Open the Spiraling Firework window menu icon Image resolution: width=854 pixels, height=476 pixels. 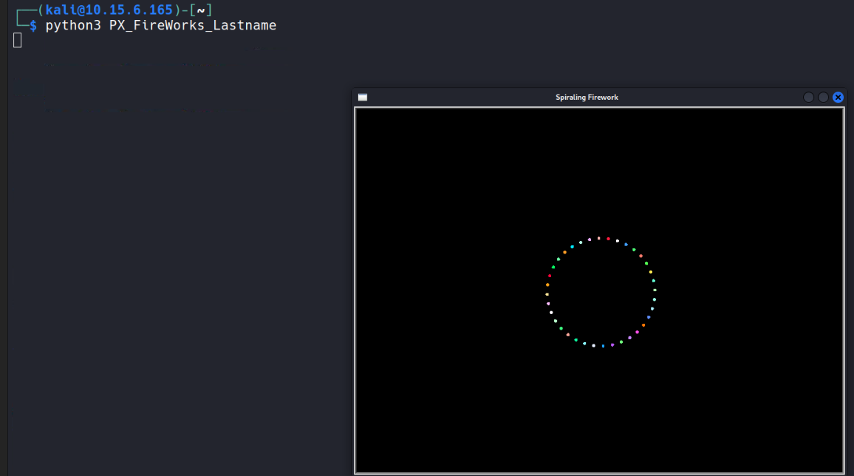(362, 98)
